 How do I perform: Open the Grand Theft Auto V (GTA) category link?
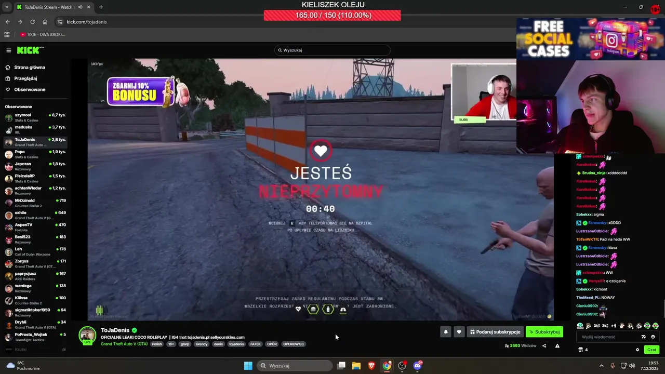click(x=124, y=344)
